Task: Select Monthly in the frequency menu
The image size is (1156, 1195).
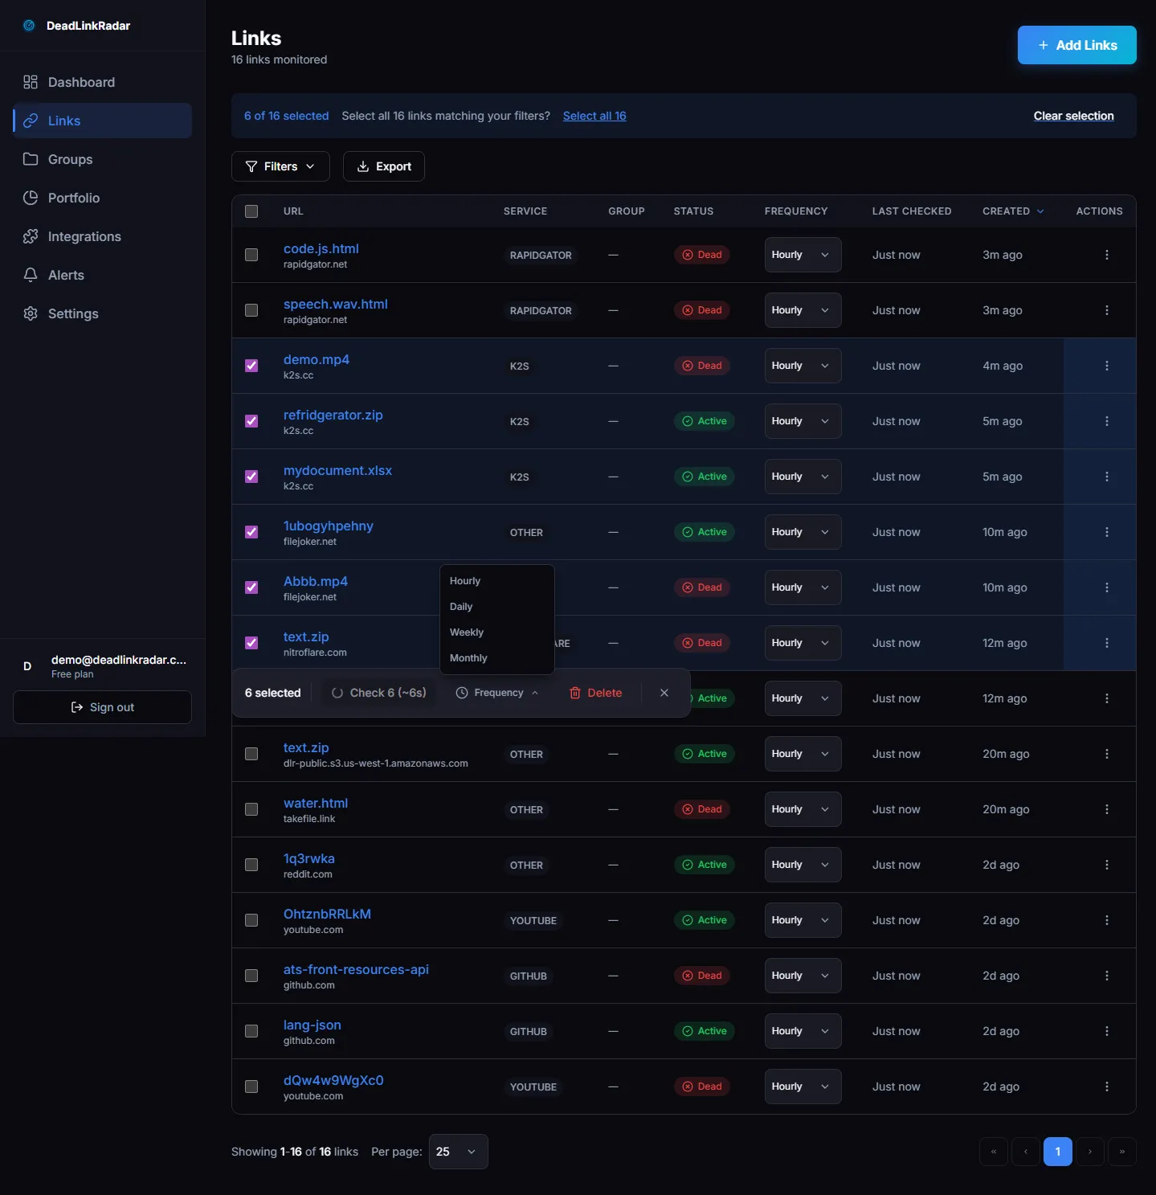Action: click(468, 658)
